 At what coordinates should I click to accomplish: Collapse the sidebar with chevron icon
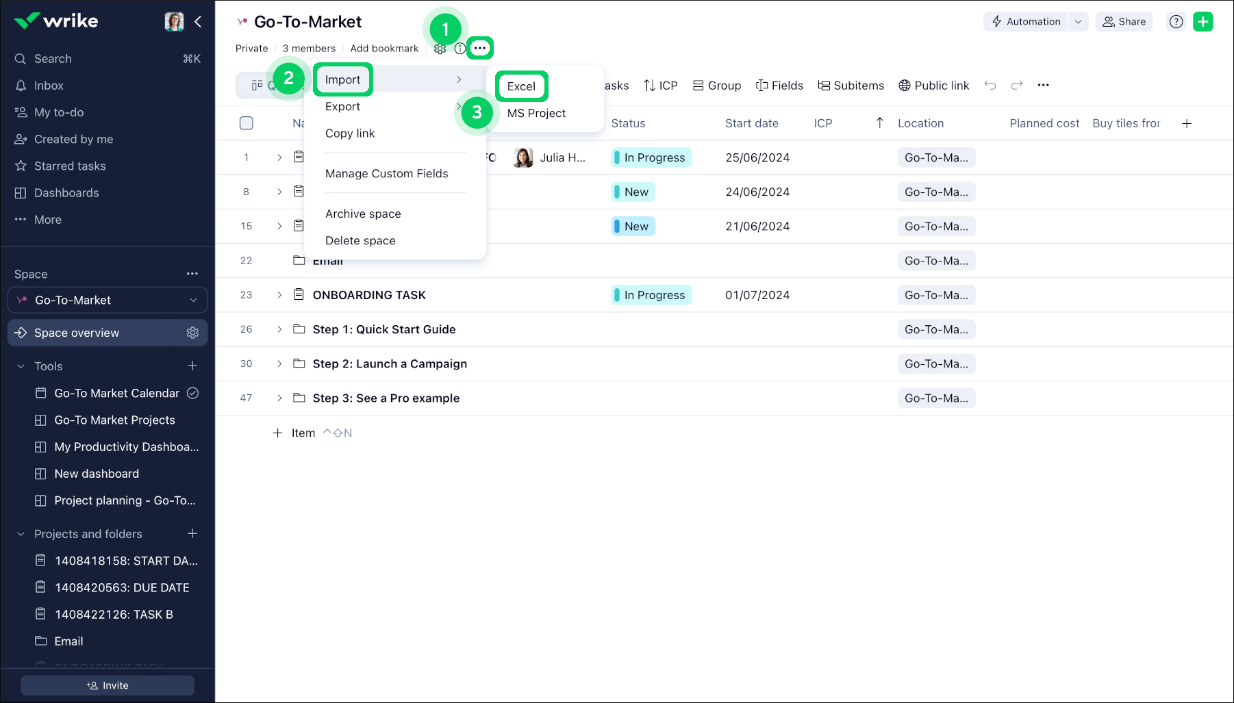tap(198, 22)
